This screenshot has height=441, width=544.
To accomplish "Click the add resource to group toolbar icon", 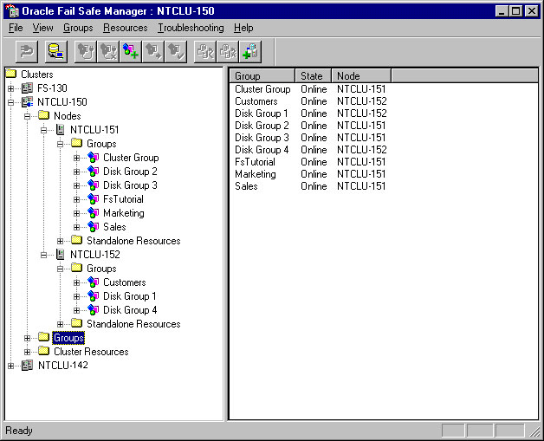I will point(250,52).
